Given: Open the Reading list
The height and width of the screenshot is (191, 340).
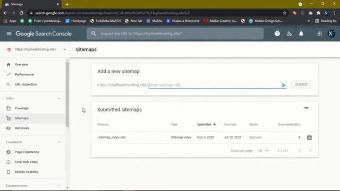Looking at the screenshot, I should coord(326,21).
